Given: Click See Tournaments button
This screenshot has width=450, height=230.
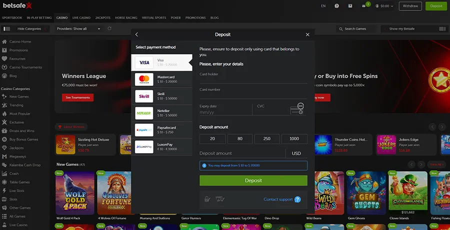Looking at the screenshot, I should point(78,97).
